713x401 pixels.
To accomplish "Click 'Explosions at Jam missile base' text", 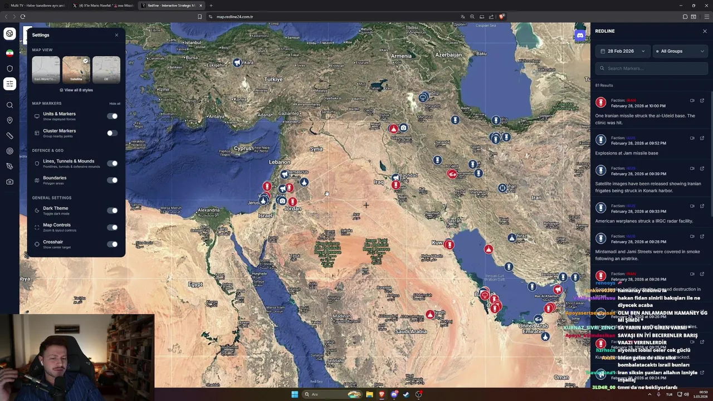I will (627, 153).
